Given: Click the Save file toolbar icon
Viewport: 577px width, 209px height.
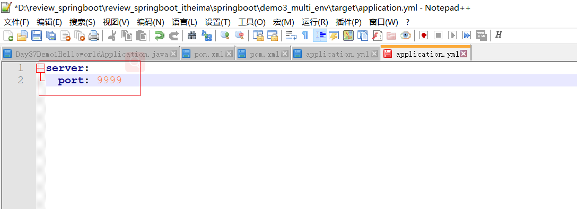Looking at the screenshot, I should (37, 36).
